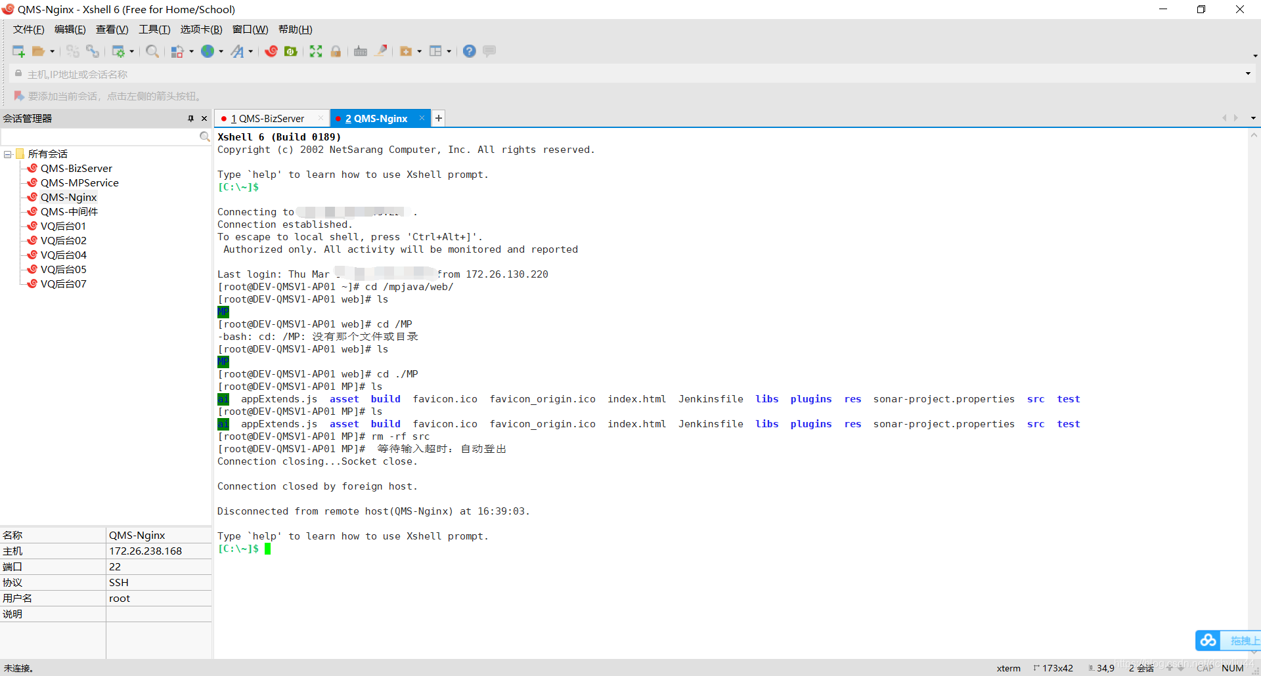
Task: Click the New Session toolbar icon
Action: tap(18, 51)
